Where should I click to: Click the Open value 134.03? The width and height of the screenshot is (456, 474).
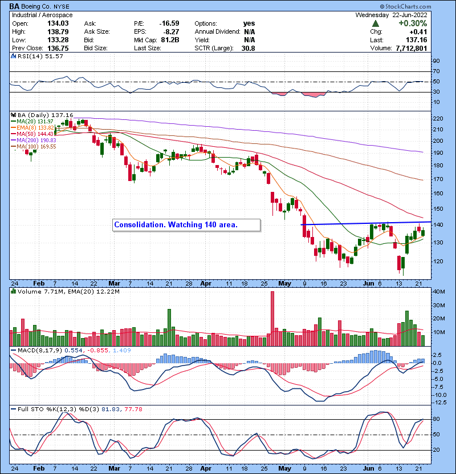[58, 23]
